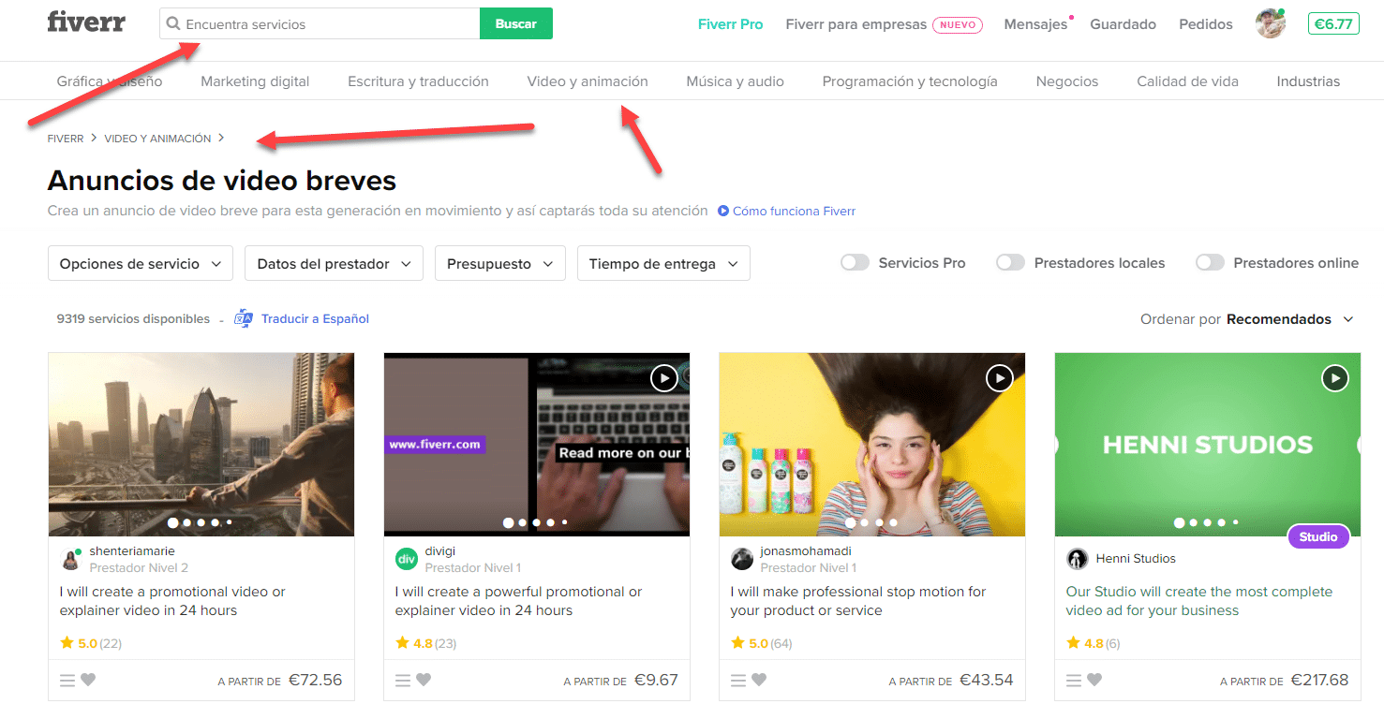Click Henni Studios green gig thumbnail
The image size is (1384, 704).
coord(1208,445)
